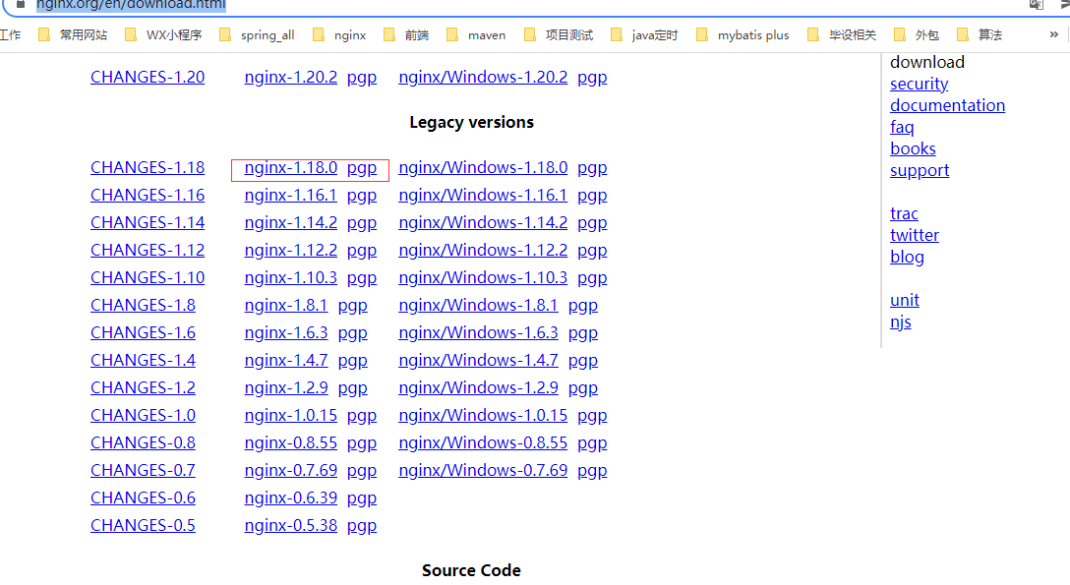Screen dimensions: 1070x585
Task: Expand the bookmarks overflow chevron
Action: tap(1053, 34)
